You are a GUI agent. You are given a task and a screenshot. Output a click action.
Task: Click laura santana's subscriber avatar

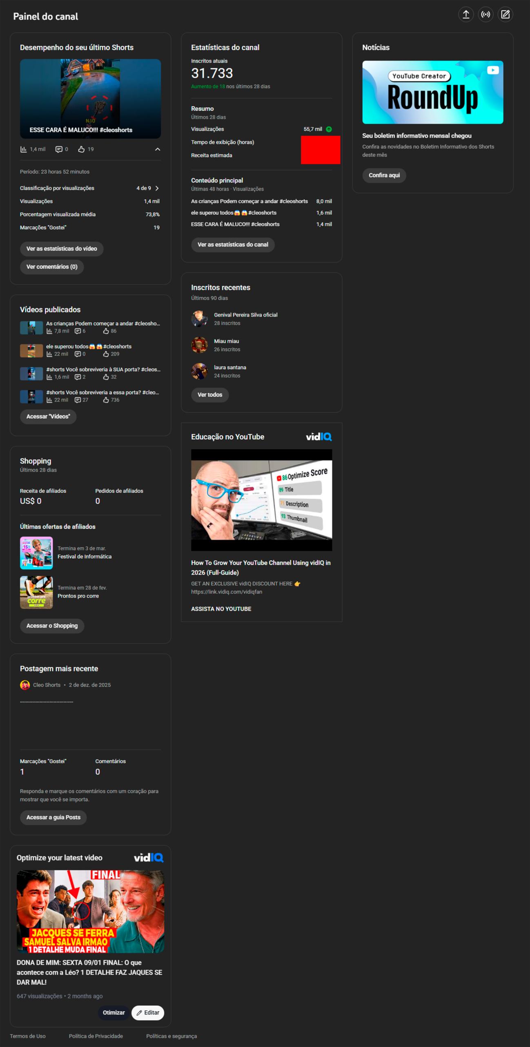click(199, 371)
